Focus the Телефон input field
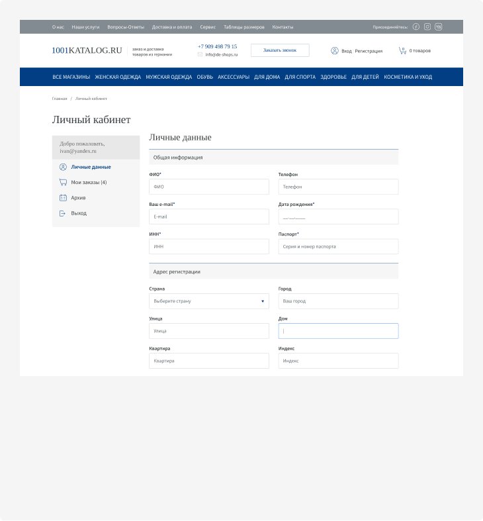483x521 pixels. click(x=338, y=187)
